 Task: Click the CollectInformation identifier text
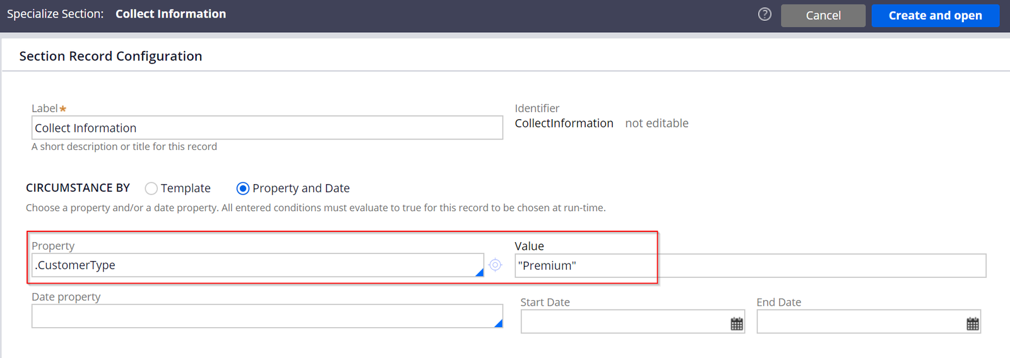click(x=564, y=124)
